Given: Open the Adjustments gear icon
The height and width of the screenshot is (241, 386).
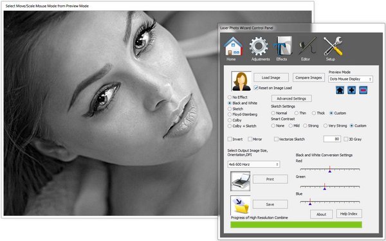Looking at the screenshot, I should [259, 46].
